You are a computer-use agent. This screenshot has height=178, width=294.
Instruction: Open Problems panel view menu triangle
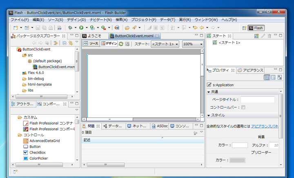click(202, 132)
